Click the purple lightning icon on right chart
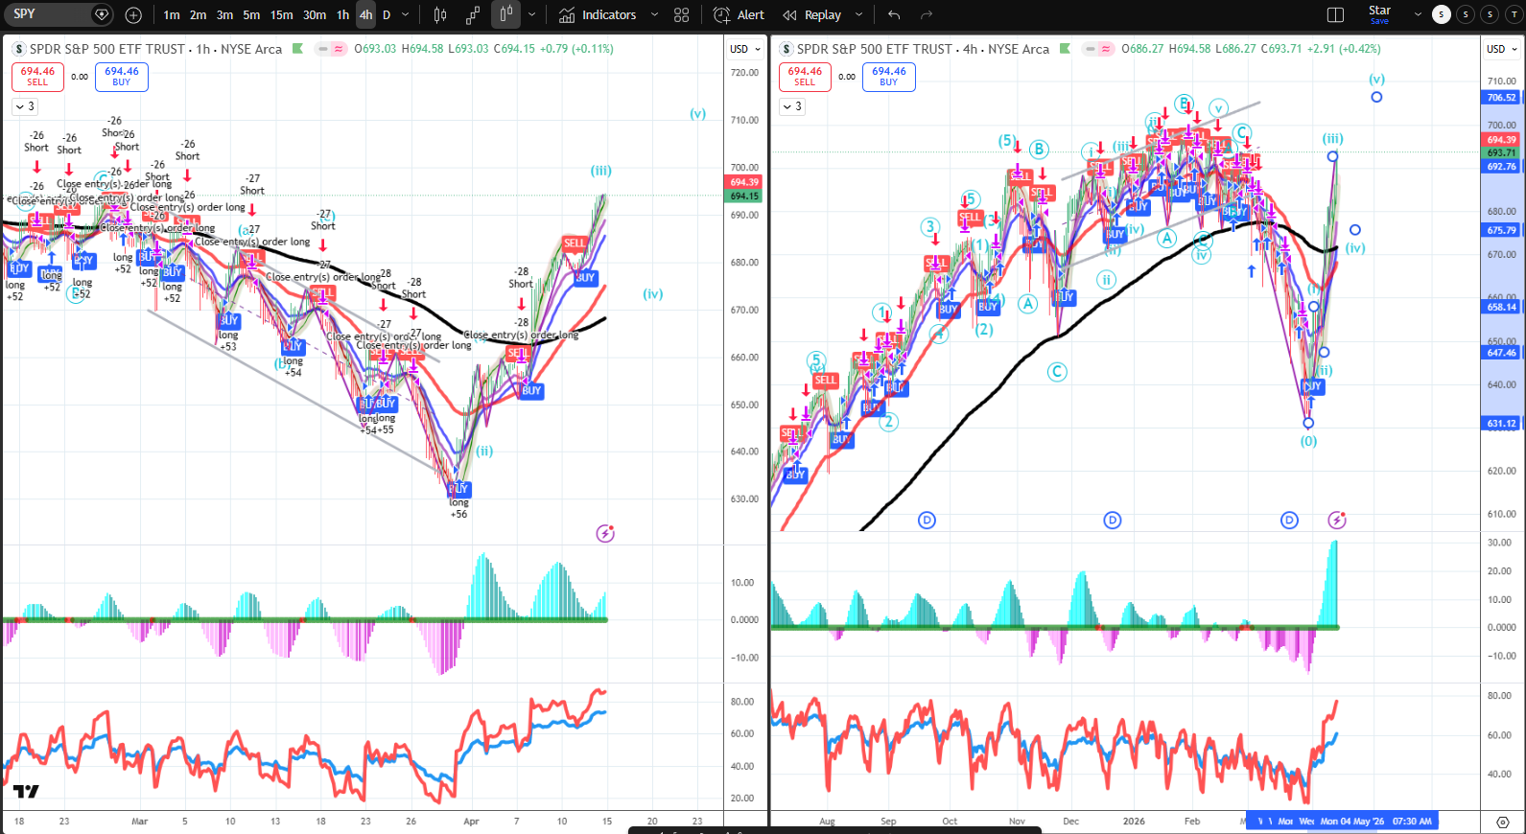This screenshot has height=834, width=1526. (1337, 520)
